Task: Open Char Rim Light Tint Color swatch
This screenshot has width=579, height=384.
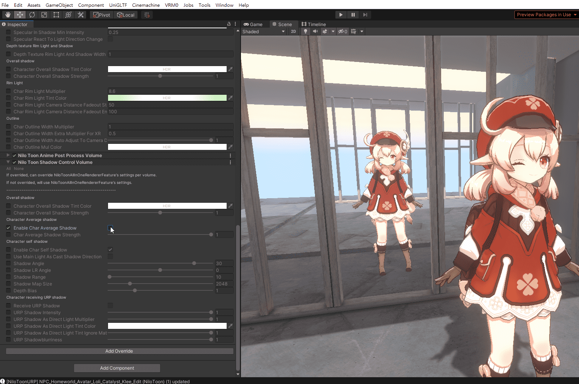Action: [x=167, y=98]
